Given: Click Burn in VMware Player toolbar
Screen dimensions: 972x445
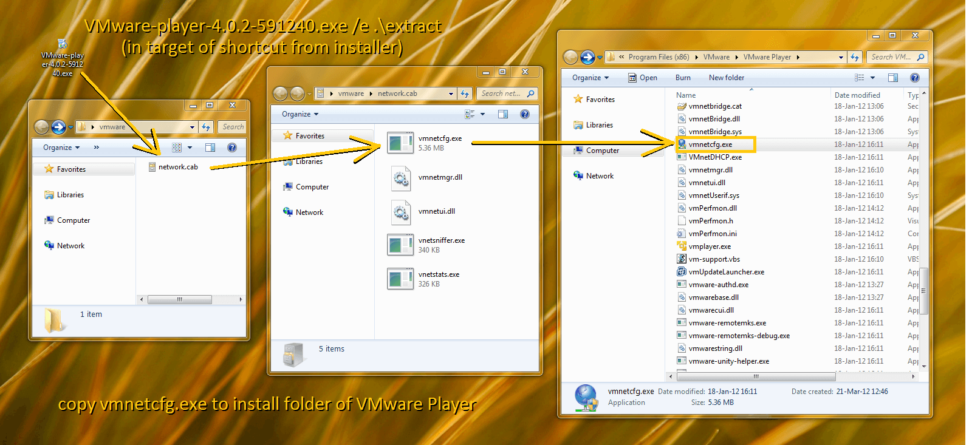Looking at the screenshot, I should click(x=683, y=78).
